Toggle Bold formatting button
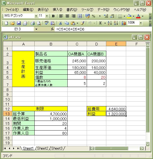This screenshot has height=159, width=153. tap(53, 16)
